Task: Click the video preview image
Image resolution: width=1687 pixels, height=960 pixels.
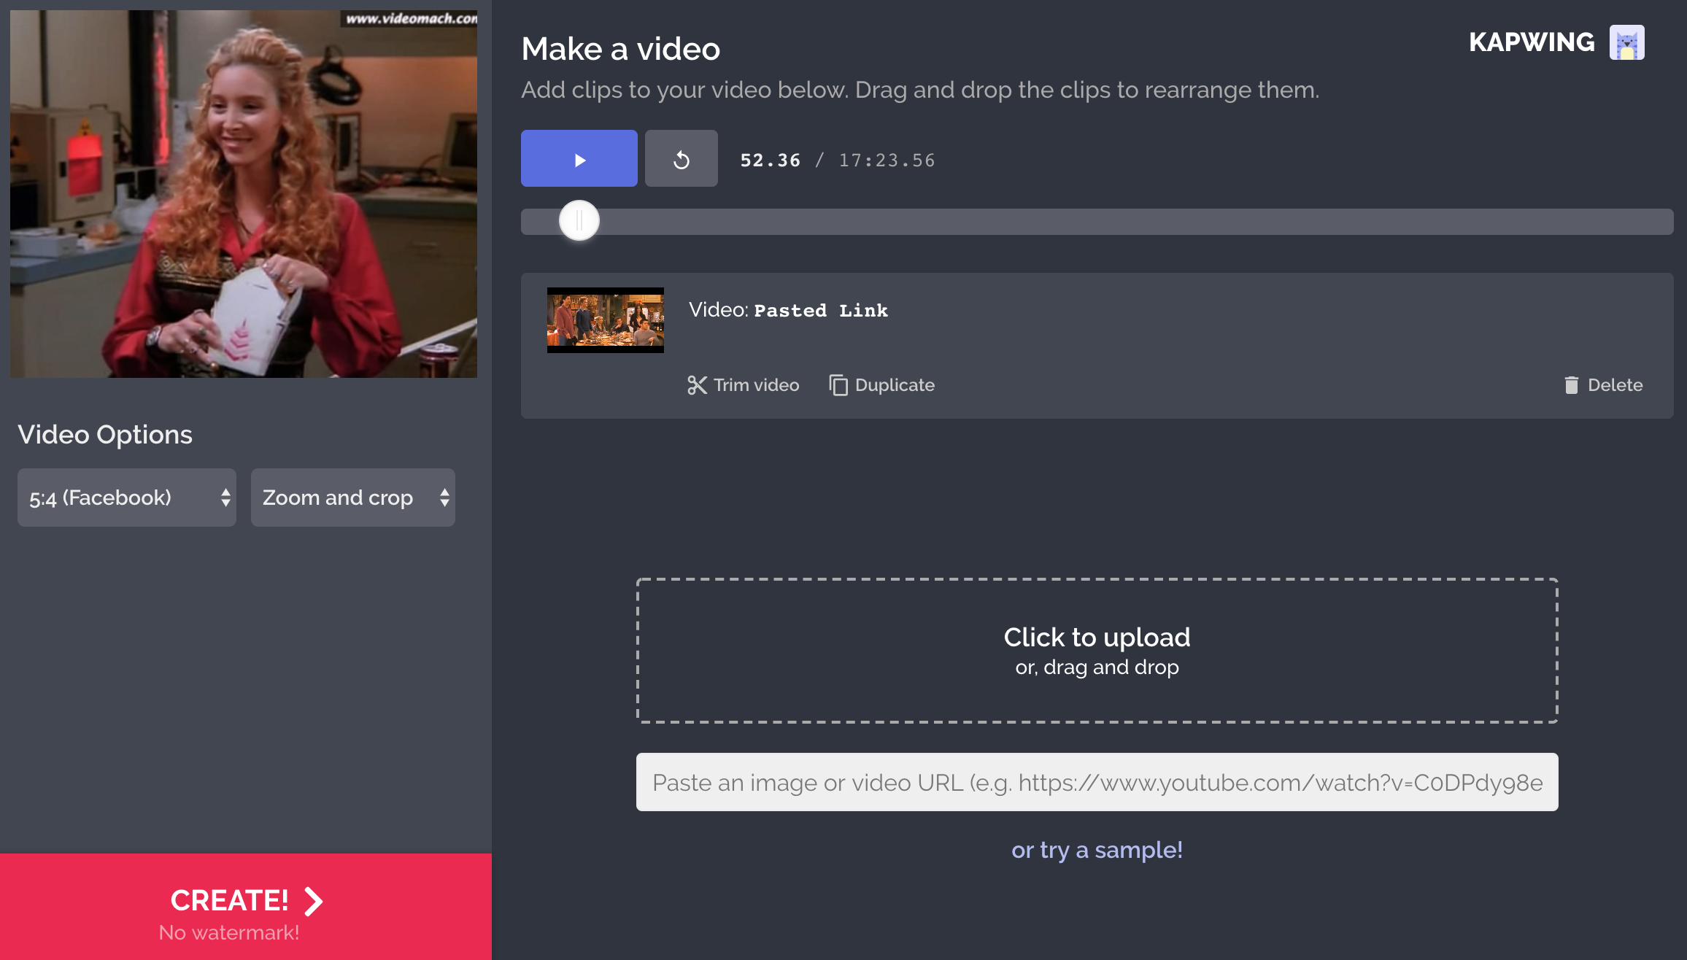Action: click(244, 194)
